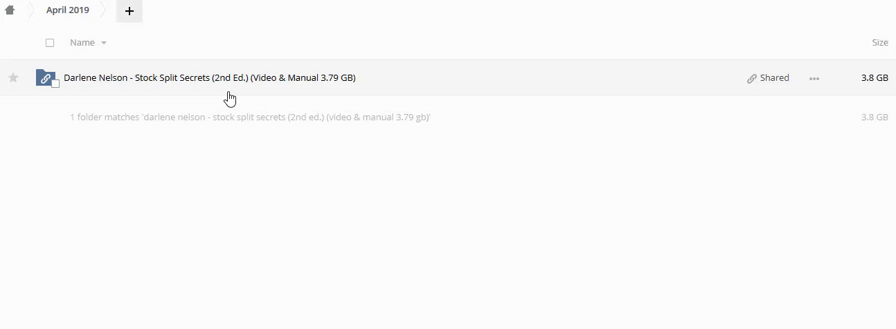Toggle the Name sort direction arrow
Screen dimensions: 896x329
pyautogui.click(x=104, y=43)
